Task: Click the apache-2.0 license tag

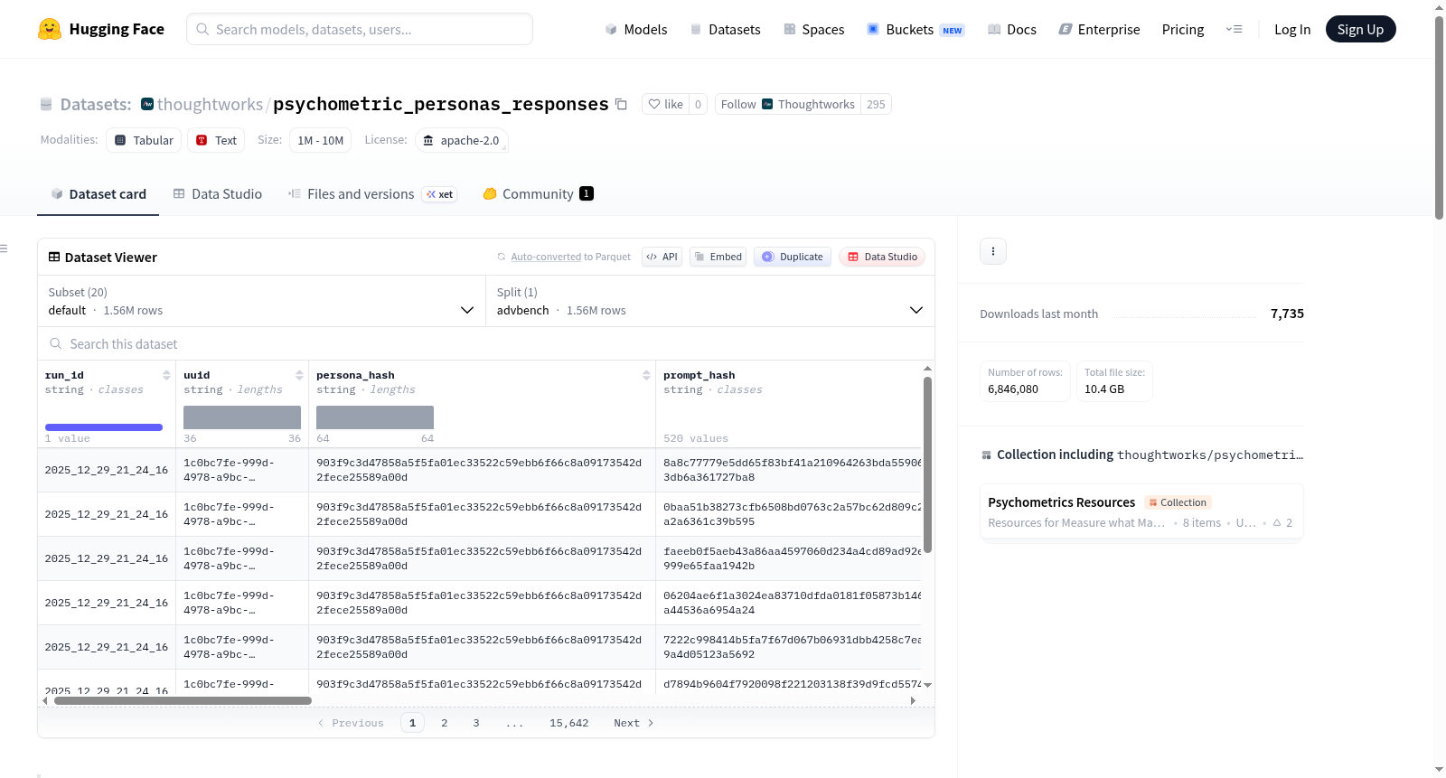Action: coord(461,140)
